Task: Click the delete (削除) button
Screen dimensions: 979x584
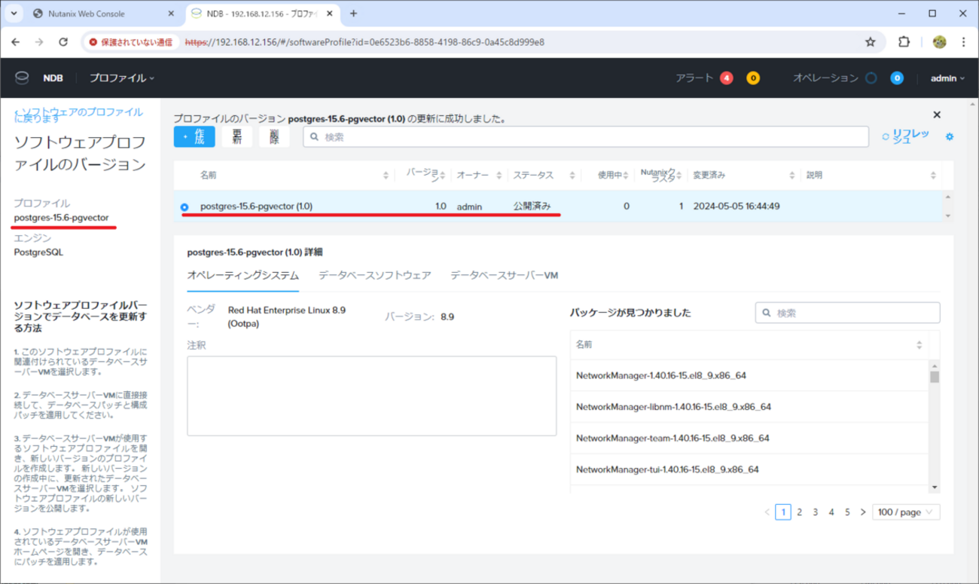Action: pyautogui.click(x=274, y=136)
